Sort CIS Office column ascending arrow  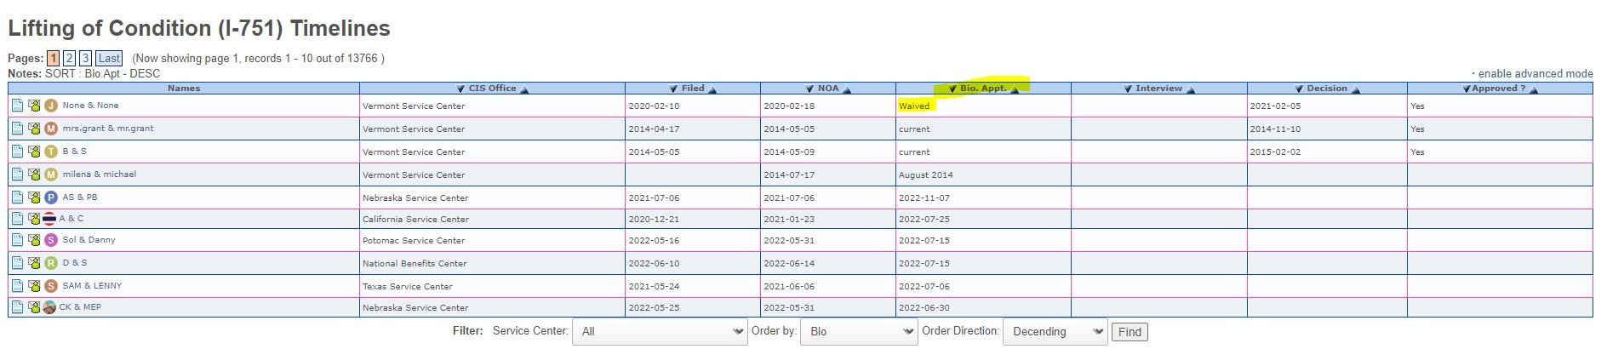click(x=525, y=89)
